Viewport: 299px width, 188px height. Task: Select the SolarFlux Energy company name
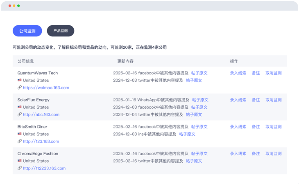(33, 100)
